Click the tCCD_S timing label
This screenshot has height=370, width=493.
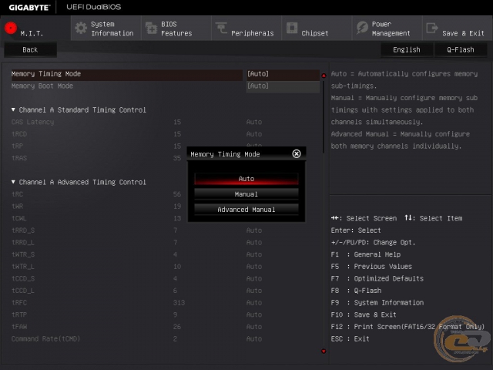[x=23, y=279]
